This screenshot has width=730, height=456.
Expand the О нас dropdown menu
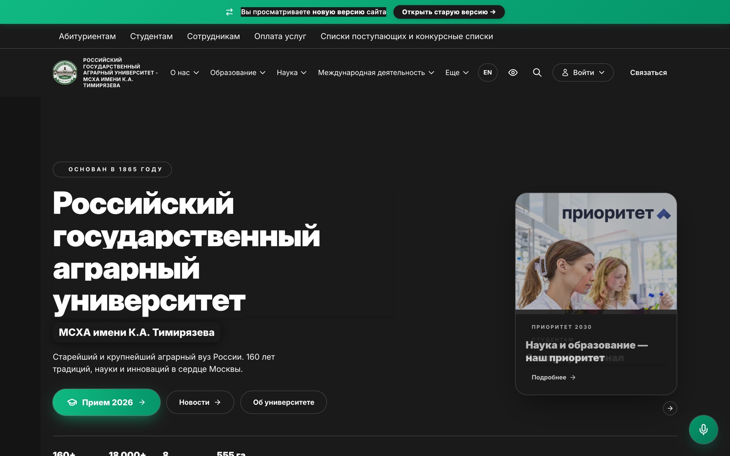tap(185, 73)
